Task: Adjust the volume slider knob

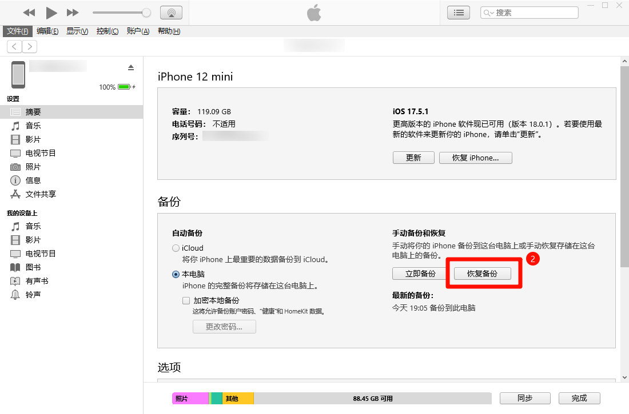Action: [146, 13]
